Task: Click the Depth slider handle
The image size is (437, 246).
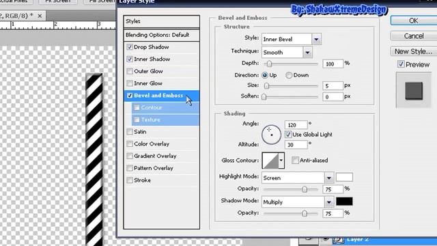Action: tap(269, 64)
